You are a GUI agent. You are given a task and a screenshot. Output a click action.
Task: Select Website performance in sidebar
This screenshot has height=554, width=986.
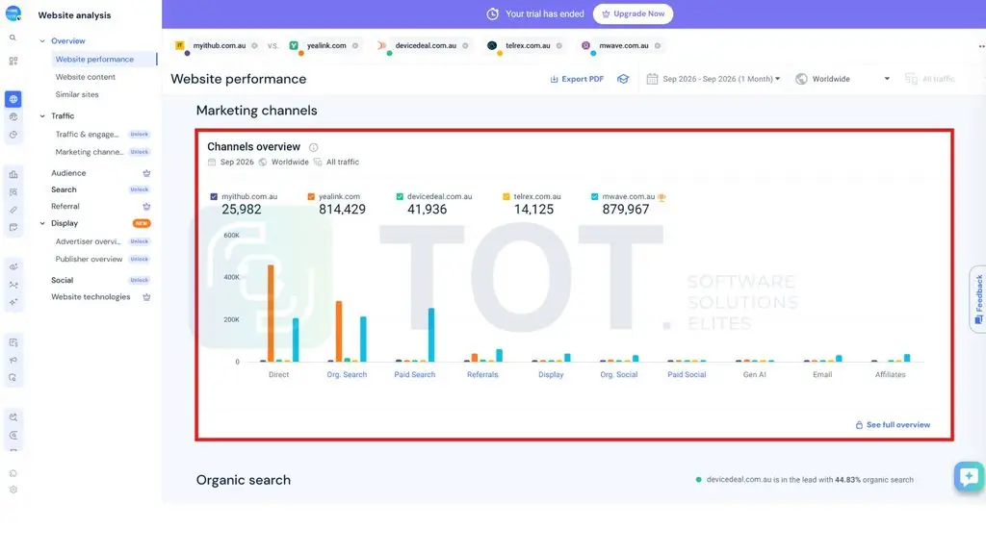click(x=104, y=59)
